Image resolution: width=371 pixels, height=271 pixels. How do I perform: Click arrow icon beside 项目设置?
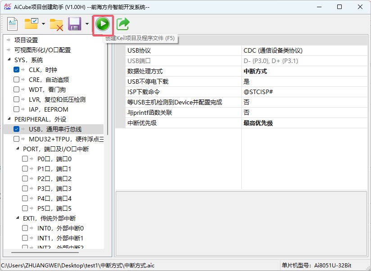[9, 40]
